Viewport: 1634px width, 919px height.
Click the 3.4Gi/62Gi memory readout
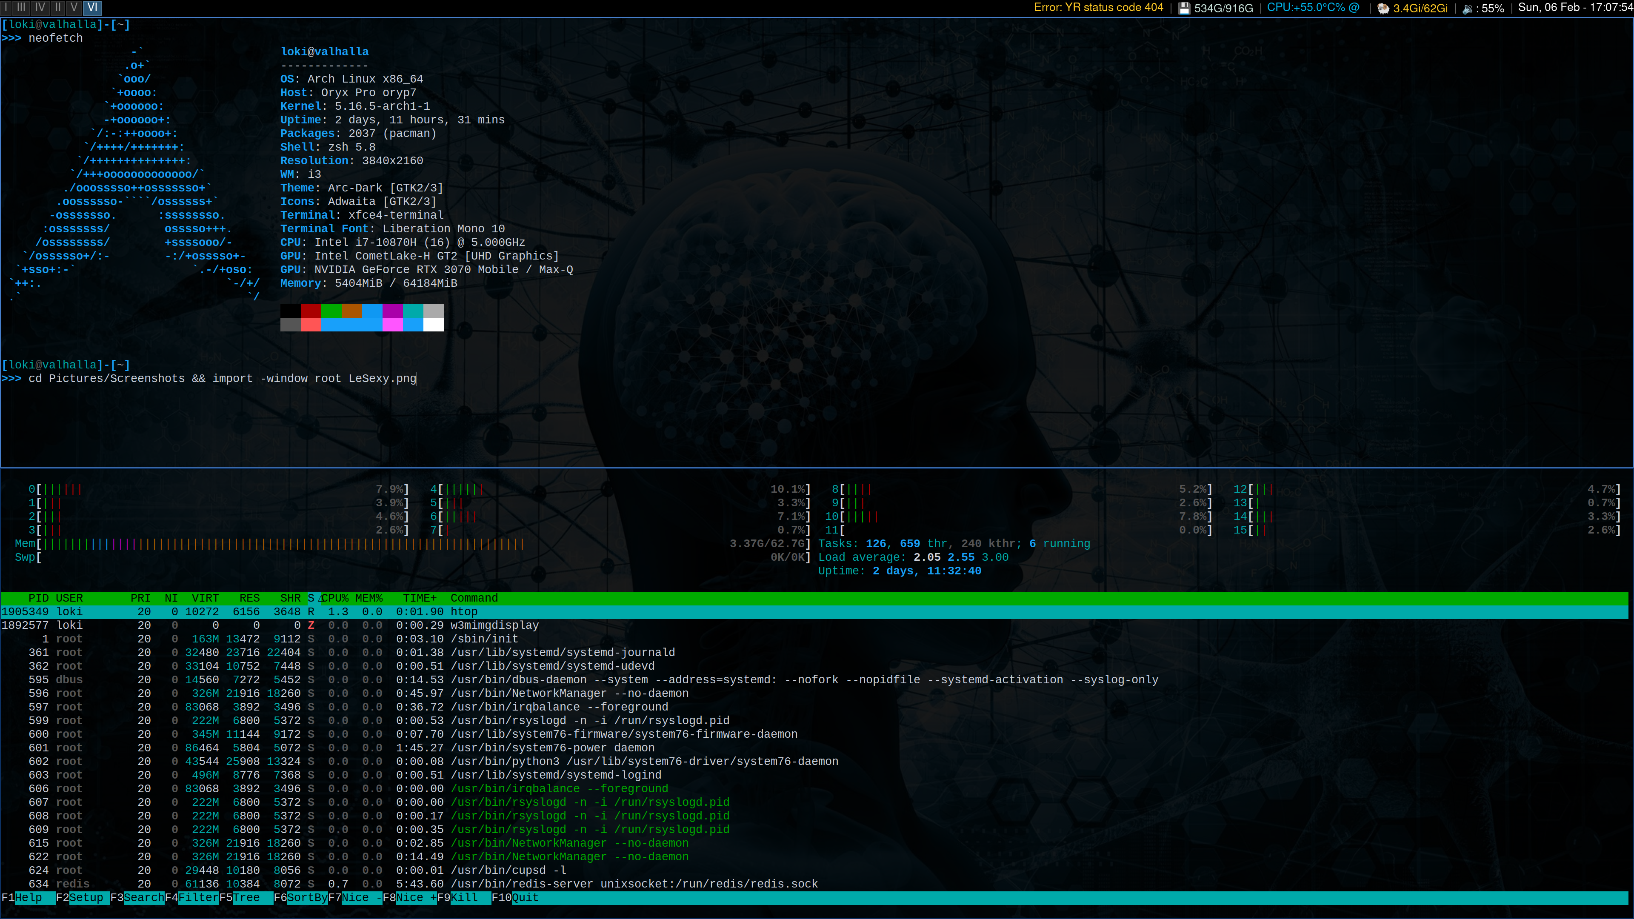coord(1420,8)
